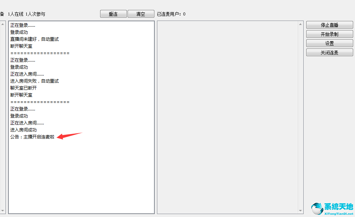Start recording with 开始录制 button

pos(329,34)
